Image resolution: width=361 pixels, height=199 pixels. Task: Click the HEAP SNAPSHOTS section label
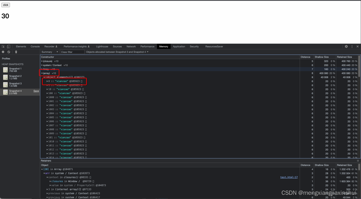(13, 64)
